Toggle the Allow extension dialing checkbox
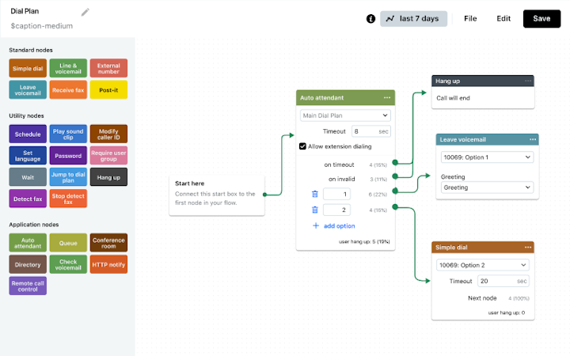 click(x=302, y=146)
